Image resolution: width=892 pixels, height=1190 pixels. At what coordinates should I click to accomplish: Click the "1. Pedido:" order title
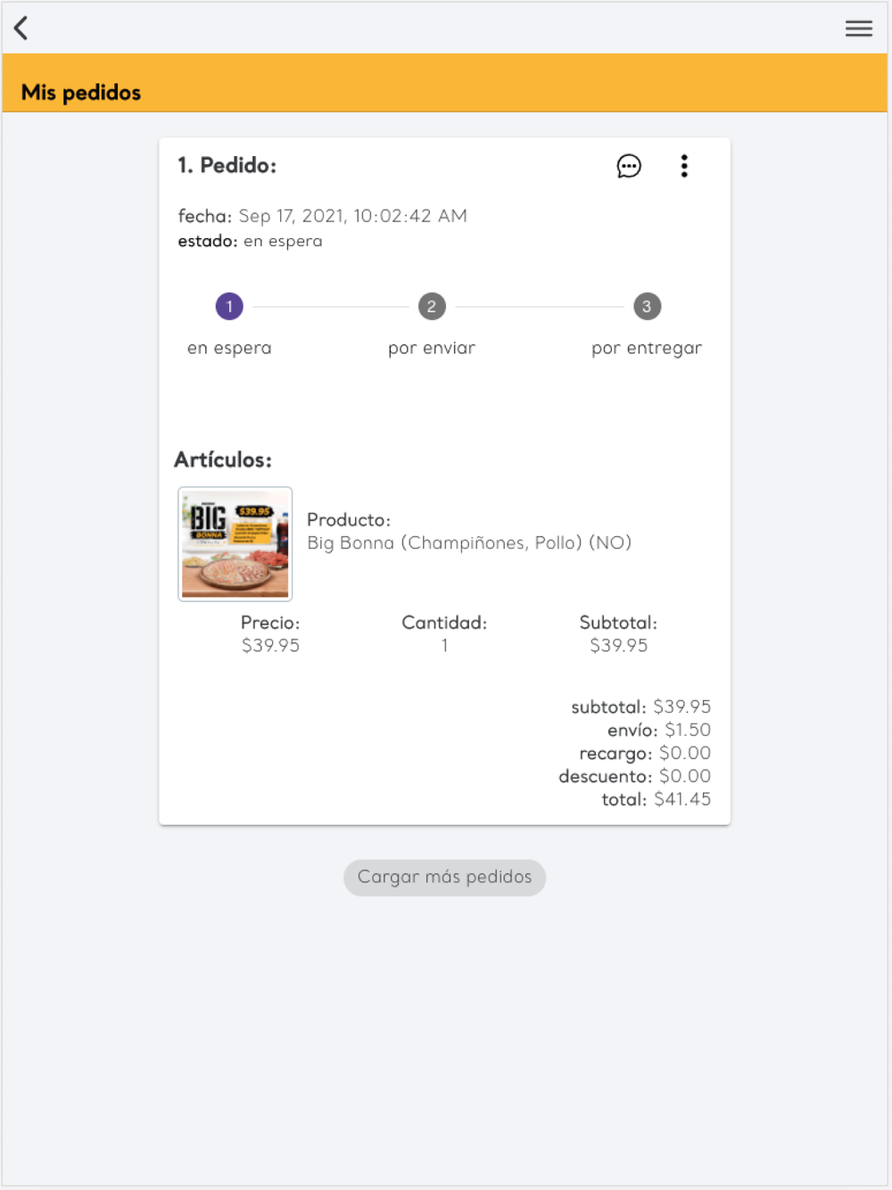(227, 165)
